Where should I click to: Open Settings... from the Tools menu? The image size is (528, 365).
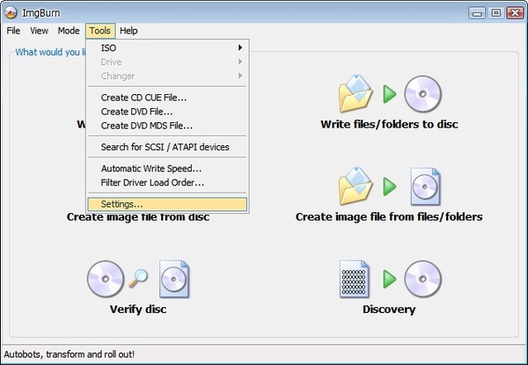click(168, 204)
